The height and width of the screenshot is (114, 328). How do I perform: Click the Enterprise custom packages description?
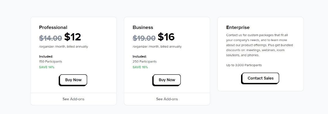coord(259,45)
